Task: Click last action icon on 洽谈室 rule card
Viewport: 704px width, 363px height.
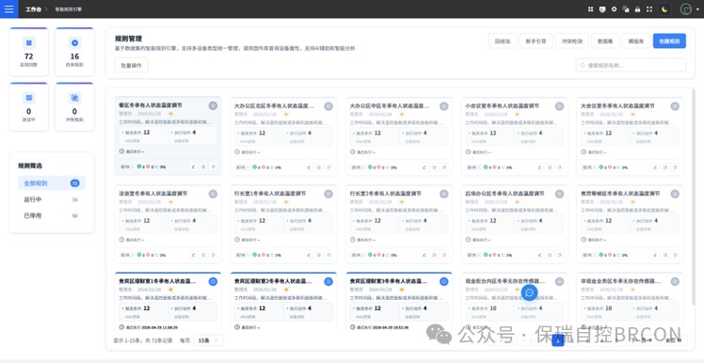Action: 214,255
